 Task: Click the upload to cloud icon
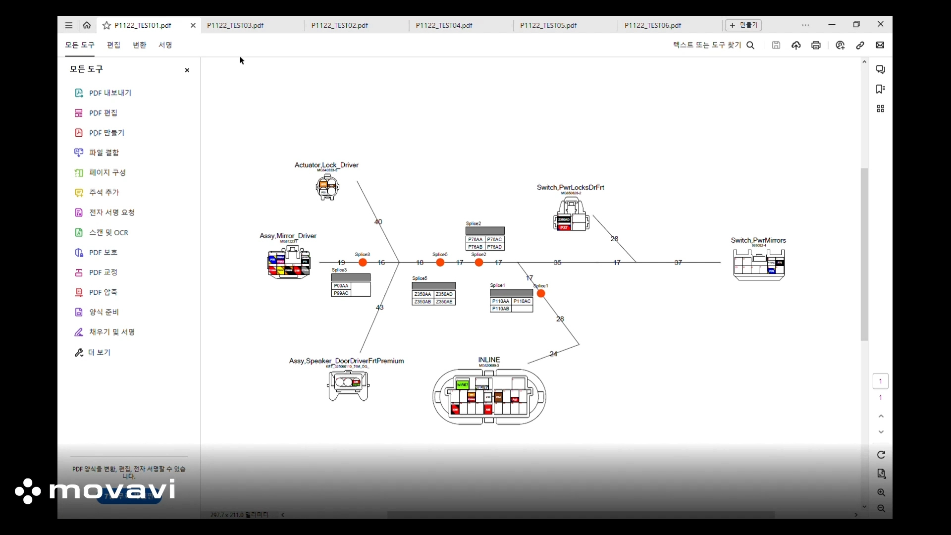coord(796,45)
